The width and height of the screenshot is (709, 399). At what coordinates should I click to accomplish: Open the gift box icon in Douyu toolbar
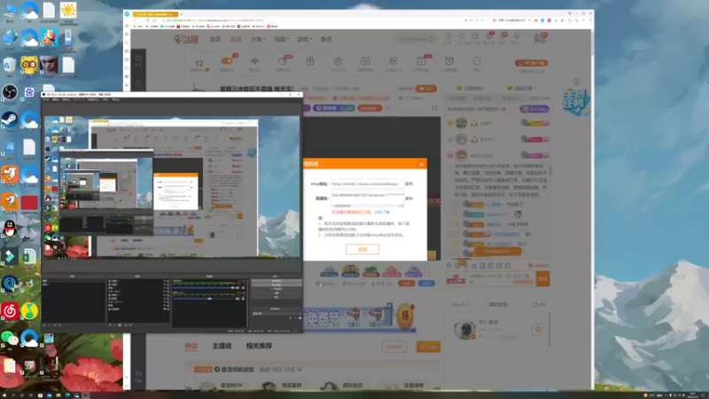(x=310, y=61)
